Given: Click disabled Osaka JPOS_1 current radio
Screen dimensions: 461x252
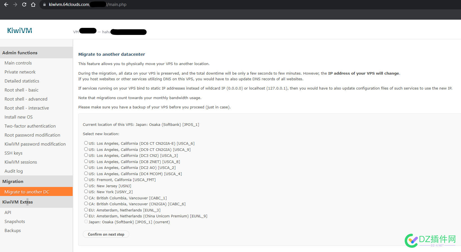Looking at the screenshot, I should tap(86, 222).
